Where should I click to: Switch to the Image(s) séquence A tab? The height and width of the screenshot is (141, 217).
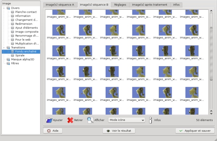click(x=60, y=5)
